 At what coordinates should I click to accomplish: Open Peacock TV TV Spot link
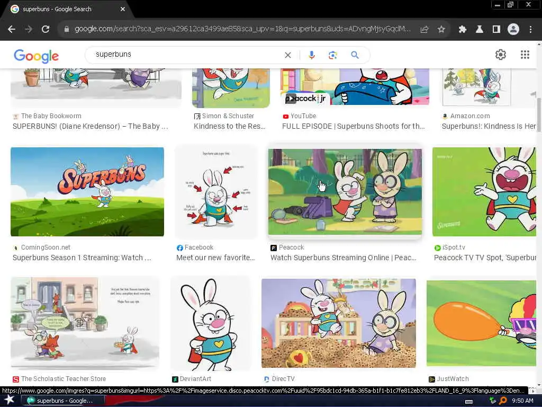point(485,258)
